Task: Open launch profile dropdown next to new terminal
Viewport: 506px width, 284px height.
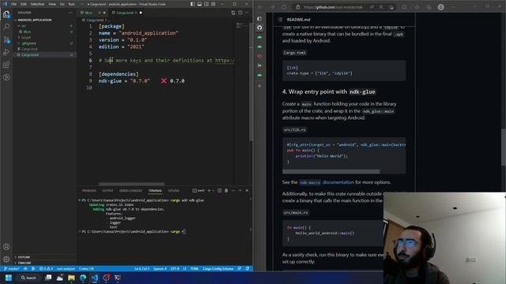Action: coord(213,191)
